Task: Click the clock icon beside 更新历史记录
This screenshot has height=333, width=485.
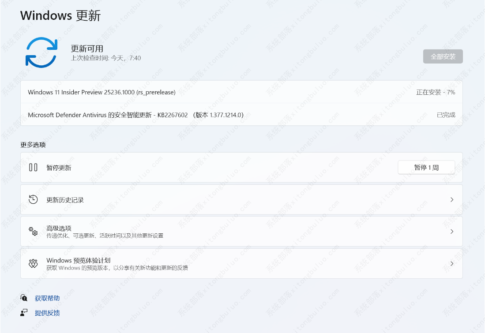Action: tap(33, 199)
